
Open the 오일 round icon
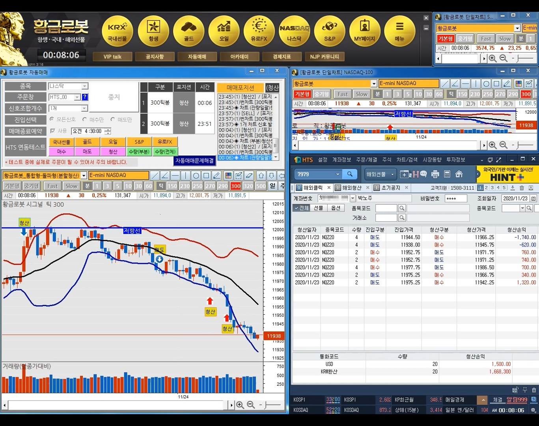[x=224, y=32]
